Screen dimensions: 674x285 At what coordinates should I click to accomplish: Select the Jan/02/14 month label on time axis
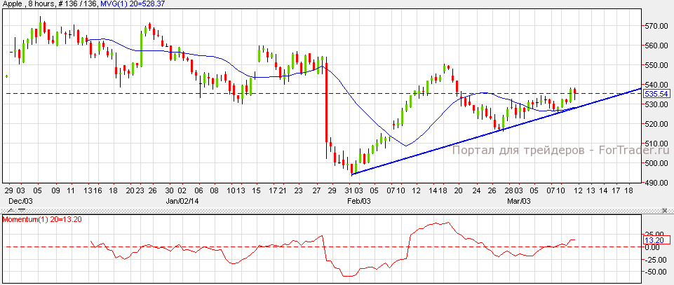[180, 200]
